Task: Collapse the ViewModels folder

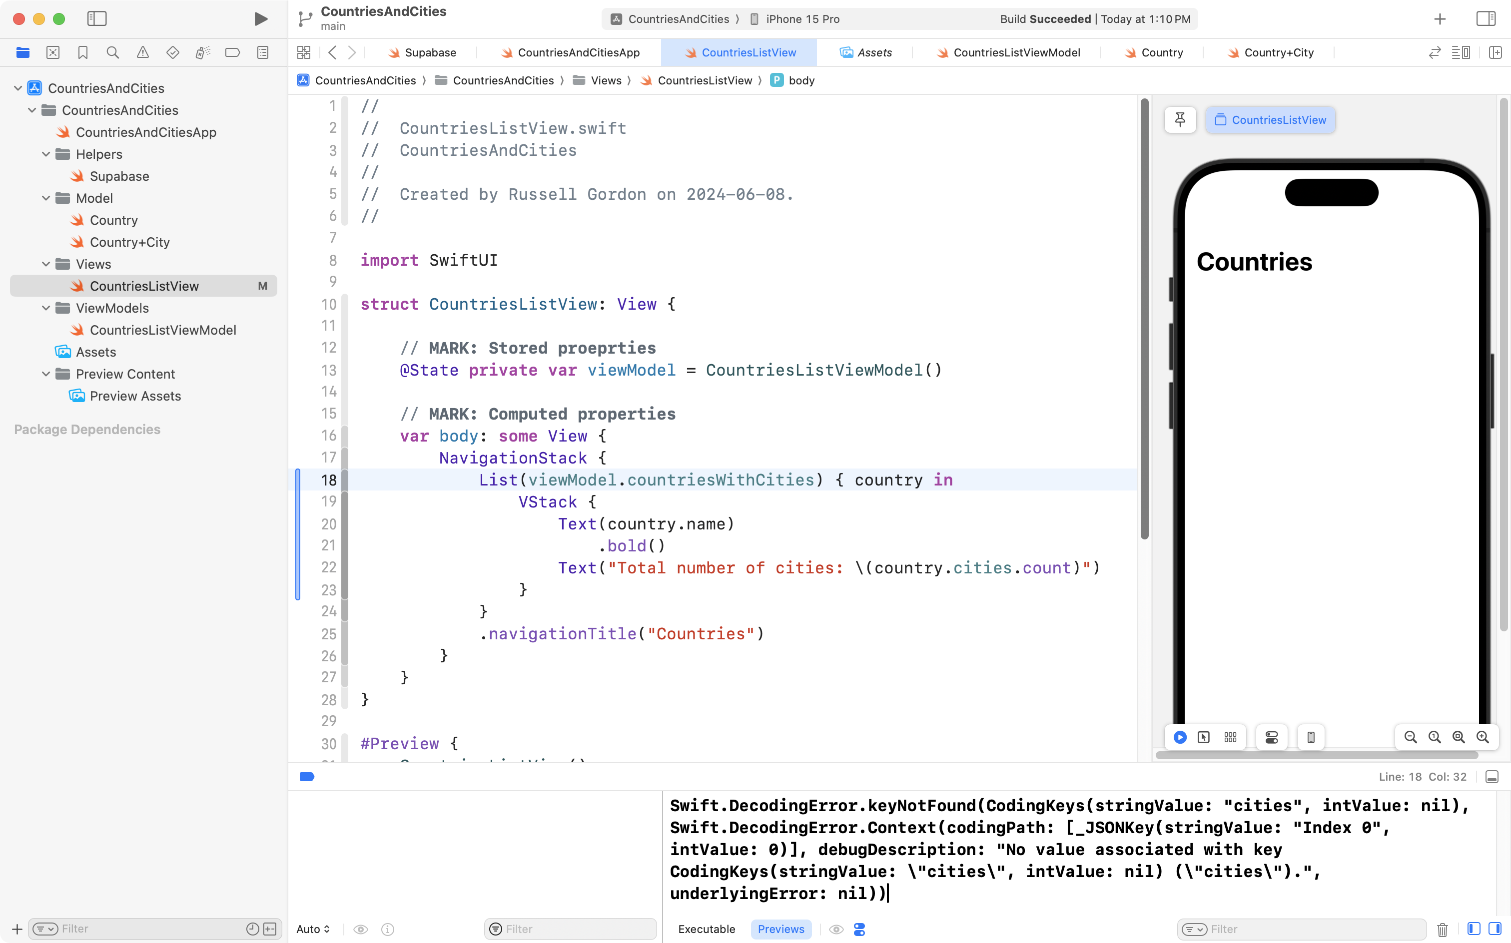Action: coord(46,308)
